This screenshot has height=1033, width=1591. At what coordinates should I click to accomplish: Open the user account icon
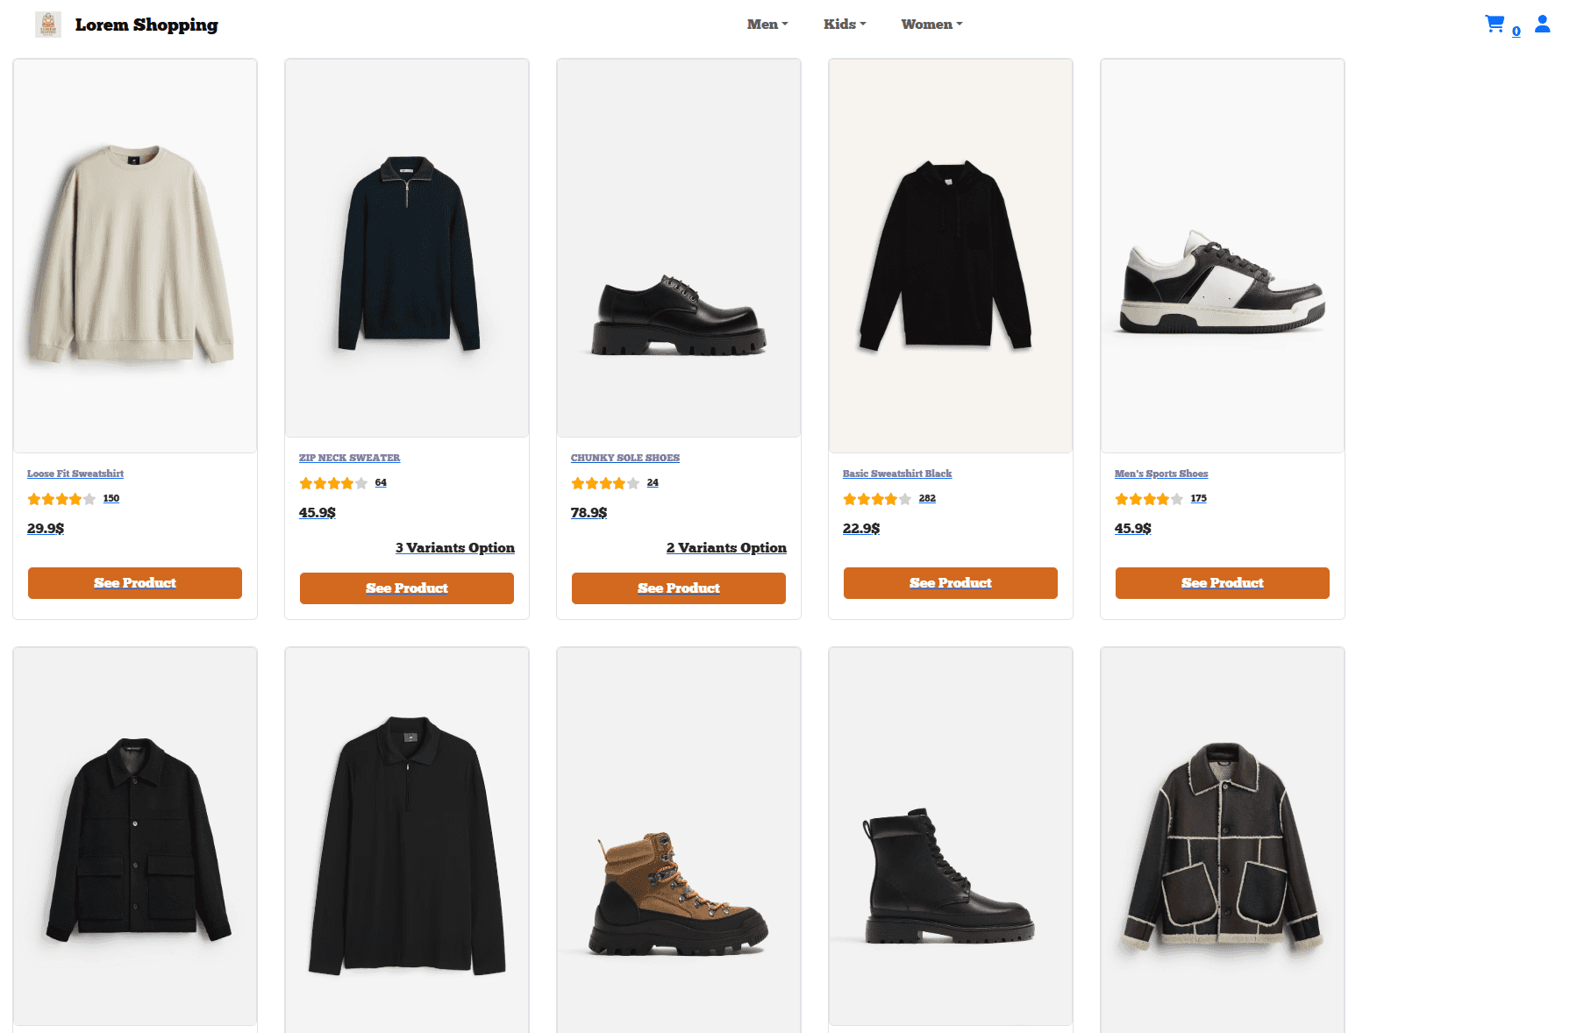1542,24
